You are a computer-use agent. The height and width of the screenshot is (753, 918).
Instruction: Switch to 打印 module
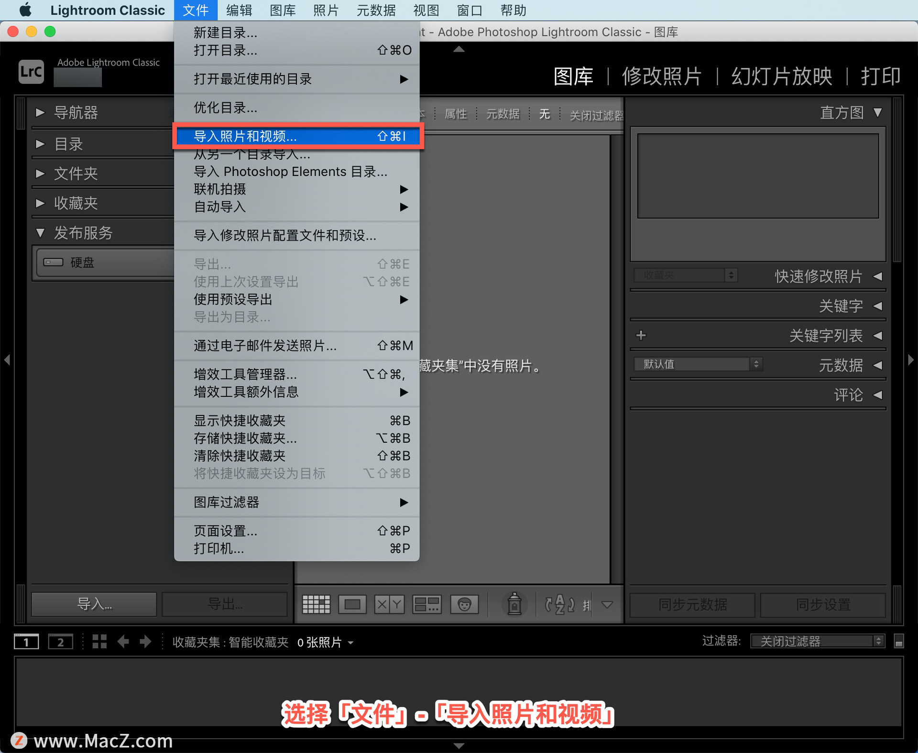pos(881,76)
